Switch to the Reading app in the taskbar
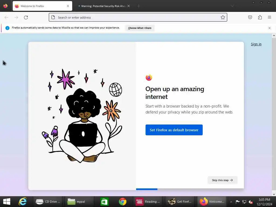The width and height of the screenshot is (276, 207). click(x=148, y=202)
